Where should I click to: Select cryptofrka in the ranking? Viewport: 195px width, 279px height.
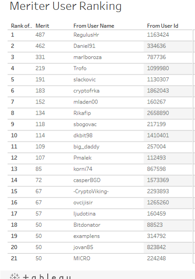coord(87,91)
